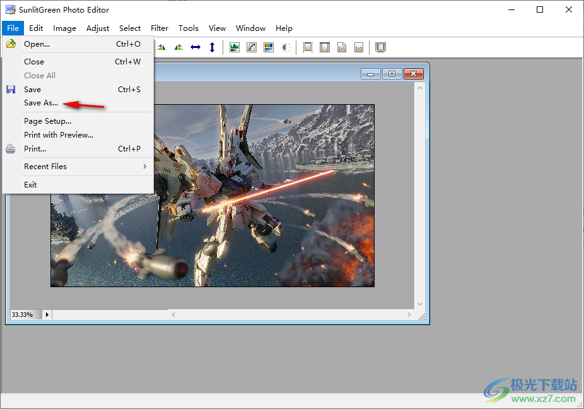Open the Image menu
This screenshot has width=584, height=409.
point(64,28)
